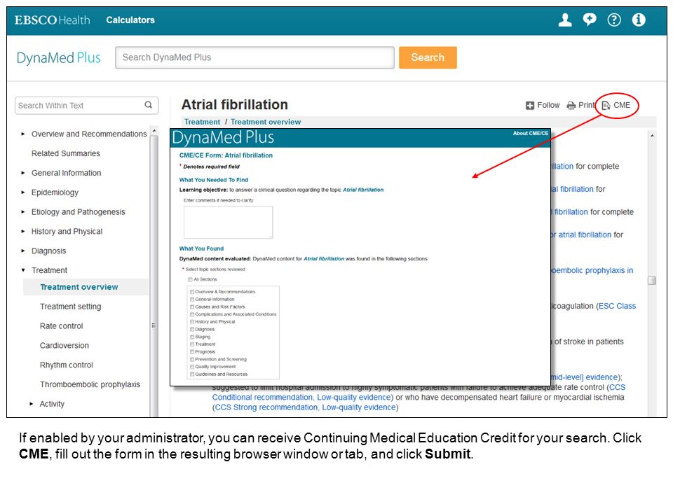Click the search magnifier in Search Within Text
The height and width of the screenshot is (504, 673).
(149, 105)
